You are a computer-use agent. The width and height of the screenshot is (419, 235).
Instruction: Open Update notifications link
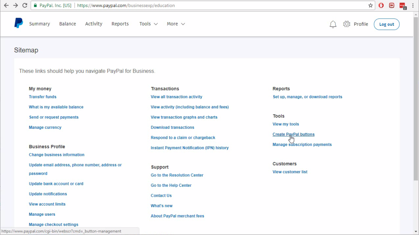pyautogui.click(x=48, y=194)
